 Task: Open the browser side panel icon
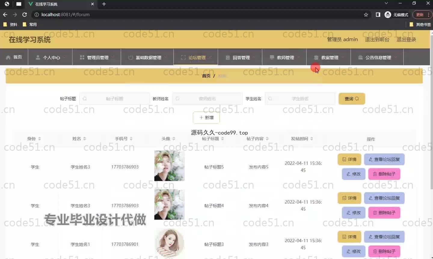[x=378, y=15]
